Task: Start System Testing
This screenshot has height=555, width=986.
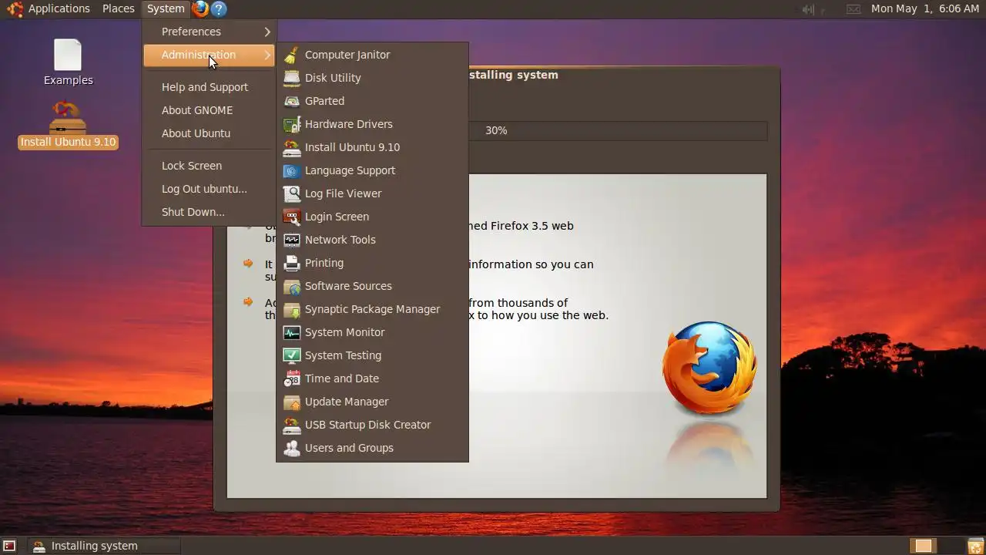Action: coord(372,355)
